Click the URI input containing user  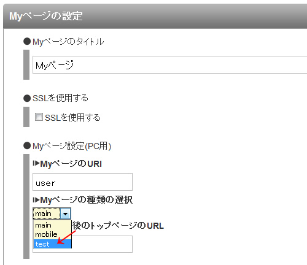[x=82, y=182]
